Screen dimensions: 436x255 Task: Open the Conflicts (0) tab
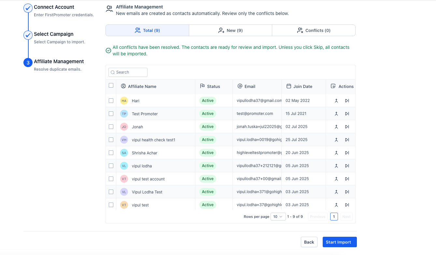314,30
